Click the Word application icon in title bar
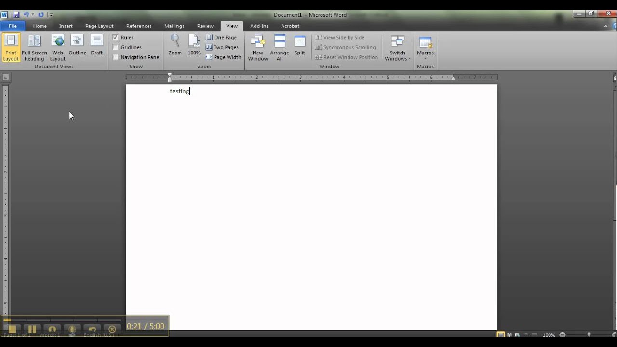The height and width of the screenshot is (347, 617). click(x=4, y=15)
